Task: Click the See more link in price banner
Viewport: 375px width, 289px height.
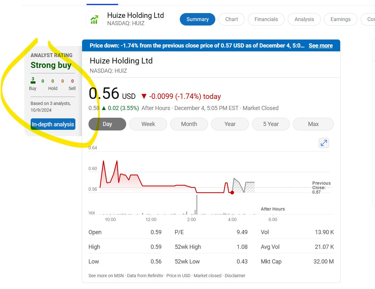Action: tap(320, 46)
